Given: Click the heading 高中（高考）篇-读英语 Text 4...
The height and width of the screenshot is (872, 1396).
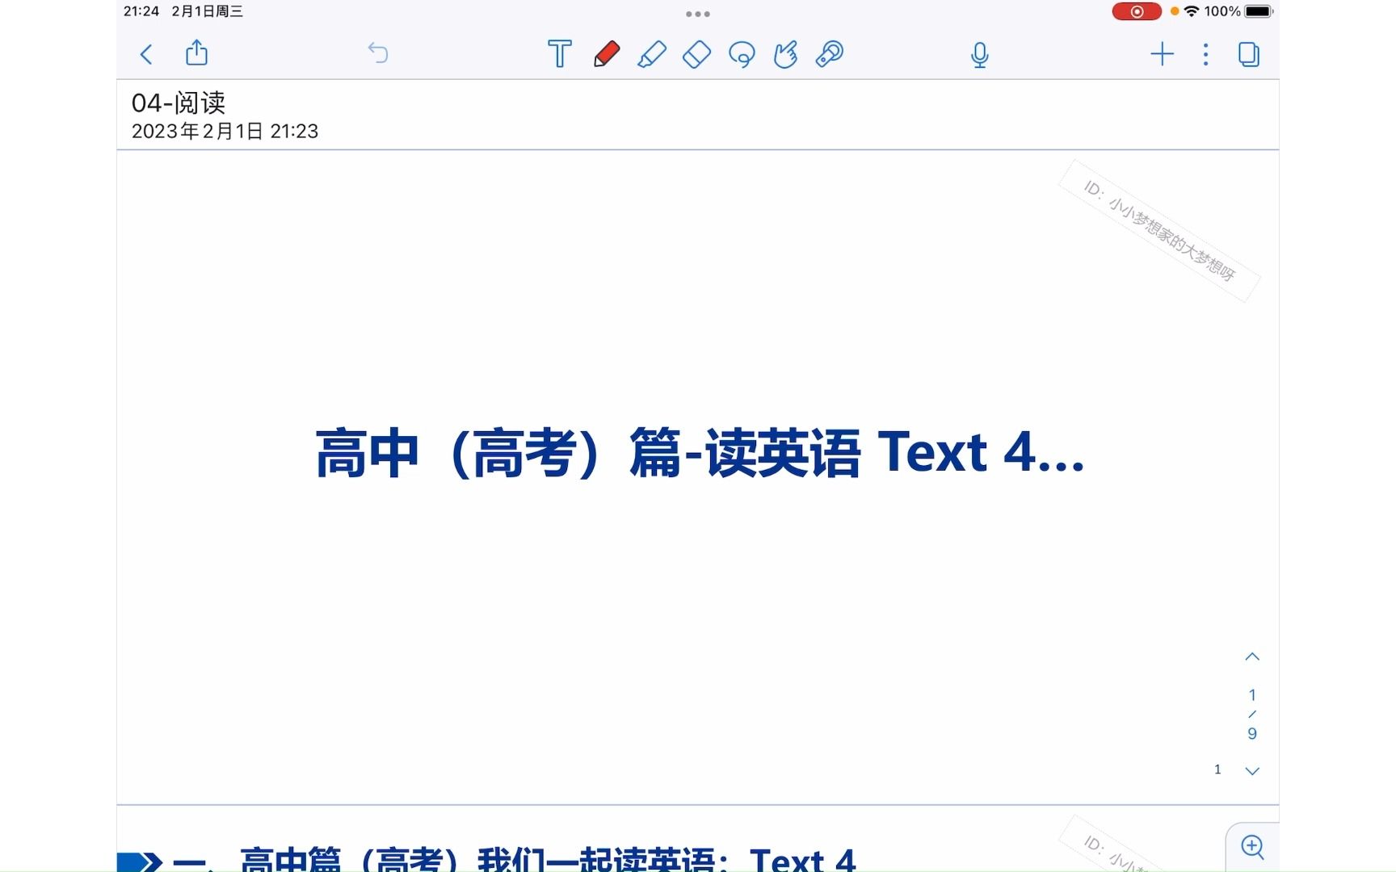Looking at the screenshot, I should click(700, 453).
